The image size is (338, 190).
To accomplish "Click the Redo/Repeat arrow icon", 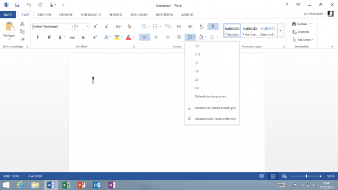I will [x=40, y=5].
